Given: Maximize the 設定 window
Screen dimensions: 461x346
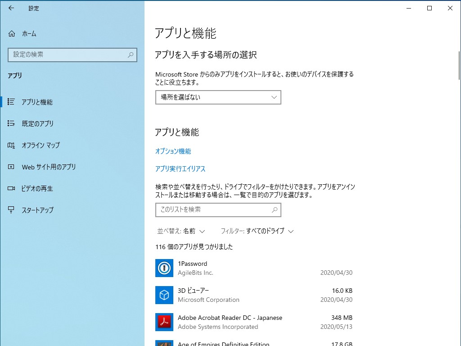Looking at the screenshot, I should point(429,8).
